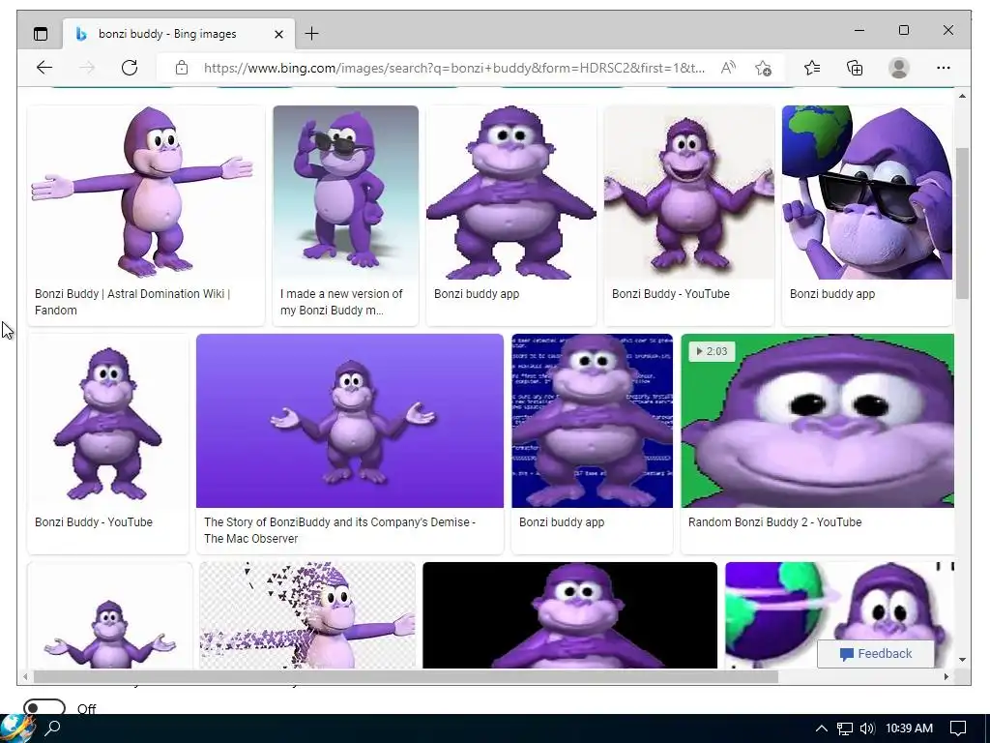This screenshot has width=990, height=743.
Task: Open the notification center icon
Action: (958, 728)
